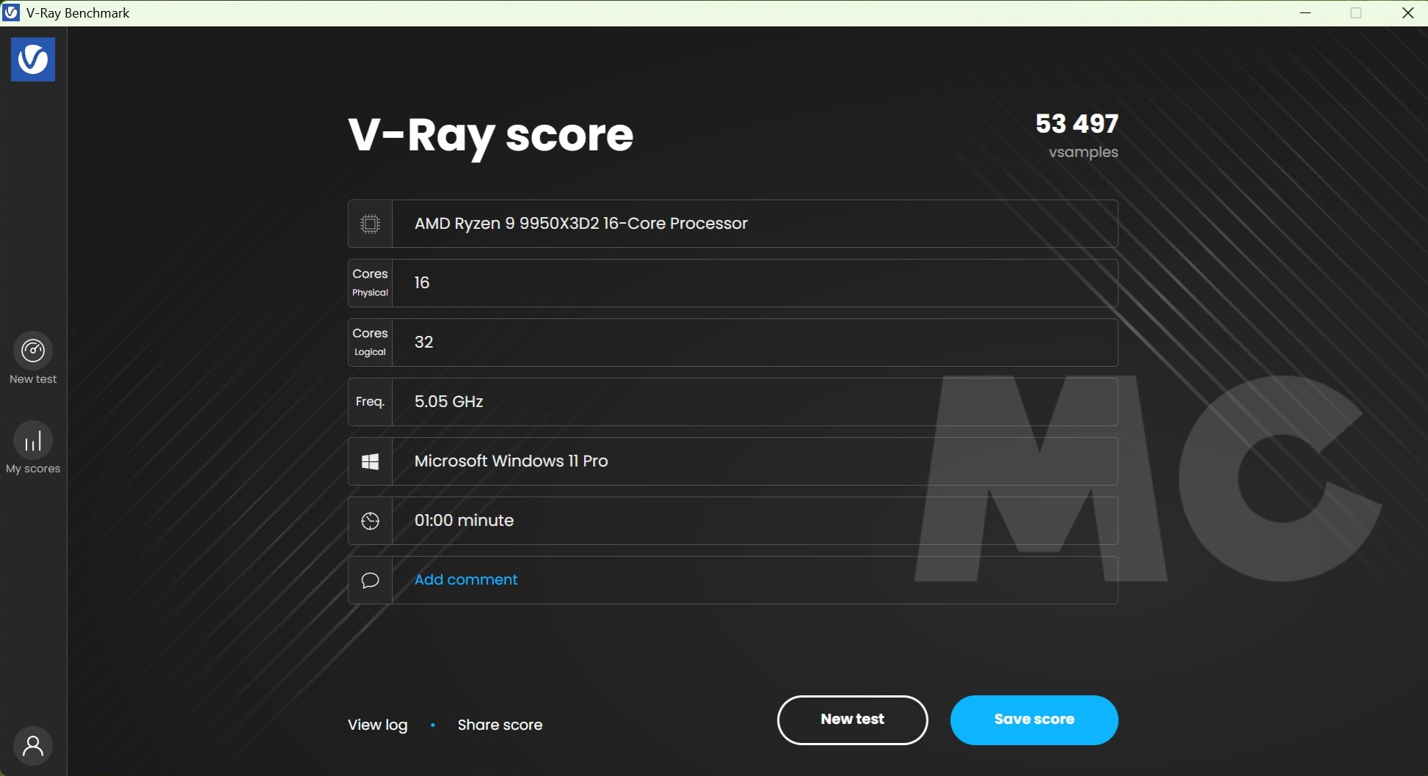Click the CPU processor icon
This screenshot has width=1428, height=776.
(x=370, y=224)
